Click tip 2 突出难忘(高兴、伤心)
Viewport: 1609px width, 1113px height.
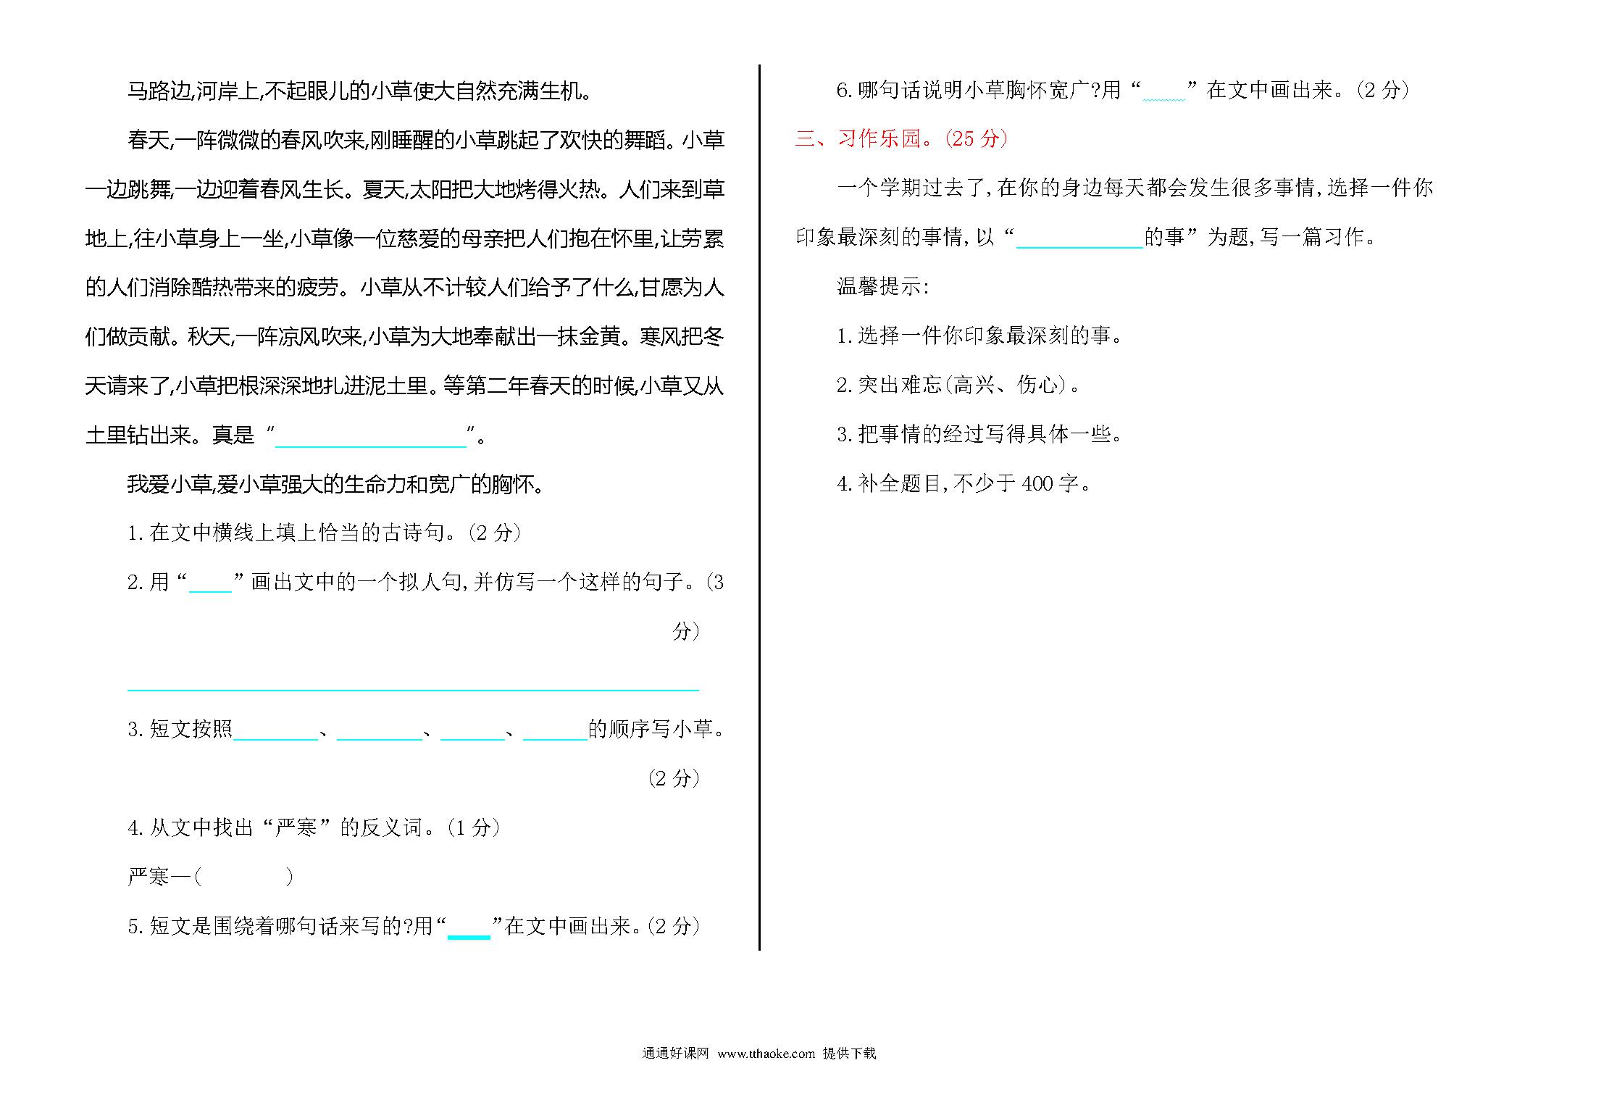tap(958, 385)
